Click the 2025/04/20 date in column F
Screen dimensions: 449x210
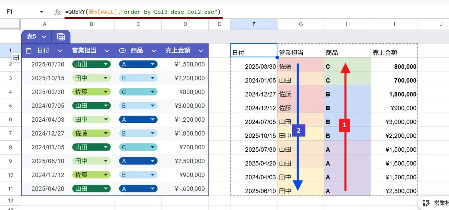(x=260, y=164)
